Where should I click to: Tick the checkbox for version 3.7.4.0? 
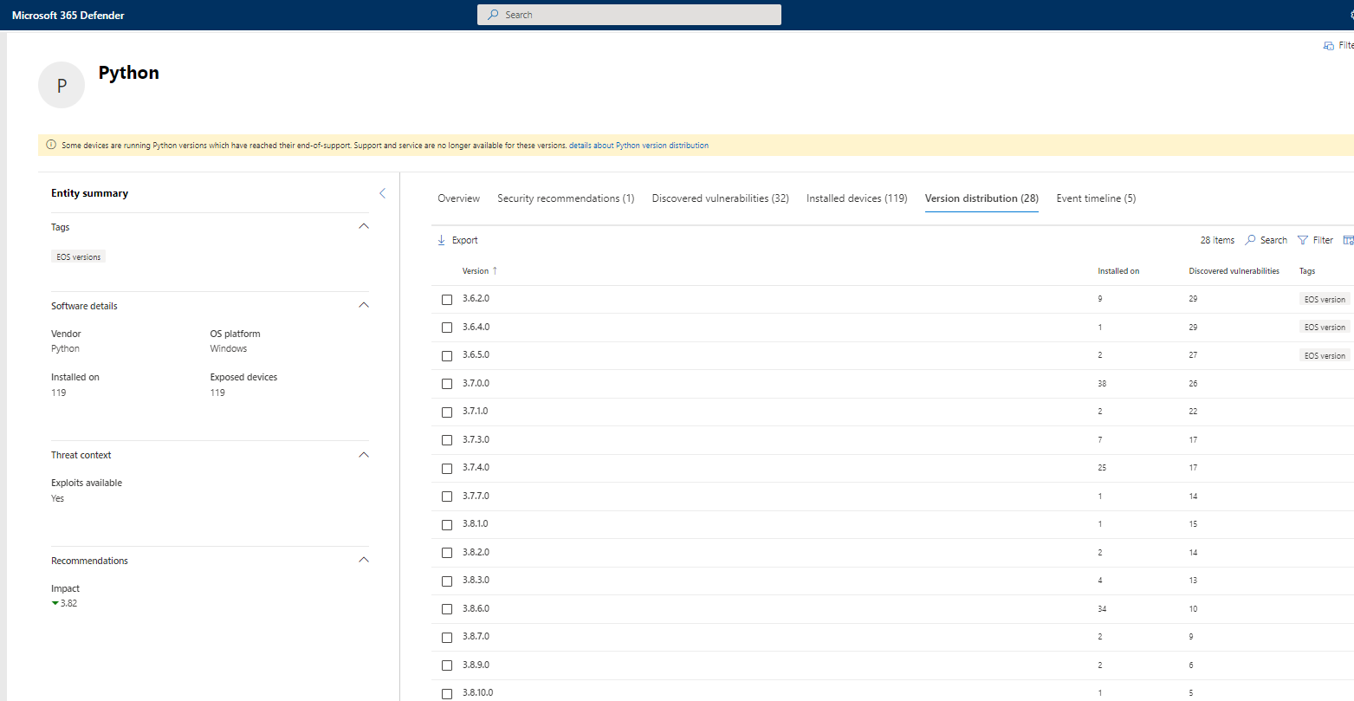[x=447, y=468]
